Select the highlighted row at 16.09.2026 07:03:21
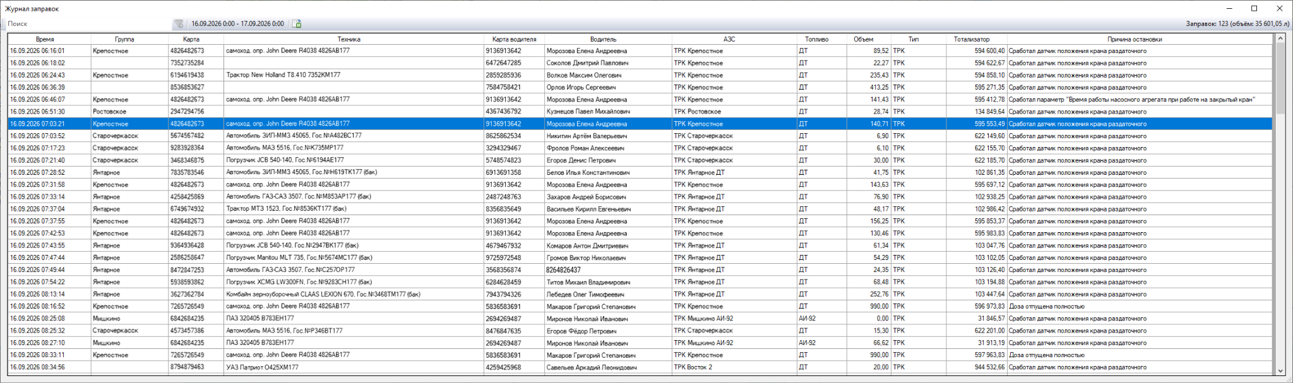This screenshot has height=383, width=1293. point(640,124)
